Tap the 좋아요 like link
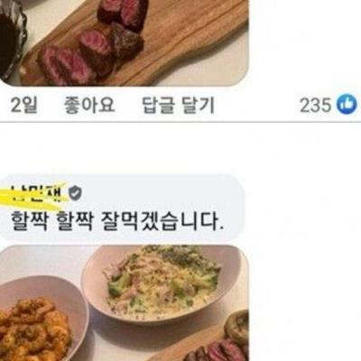 pyautogui.click(x=89, y=106)
